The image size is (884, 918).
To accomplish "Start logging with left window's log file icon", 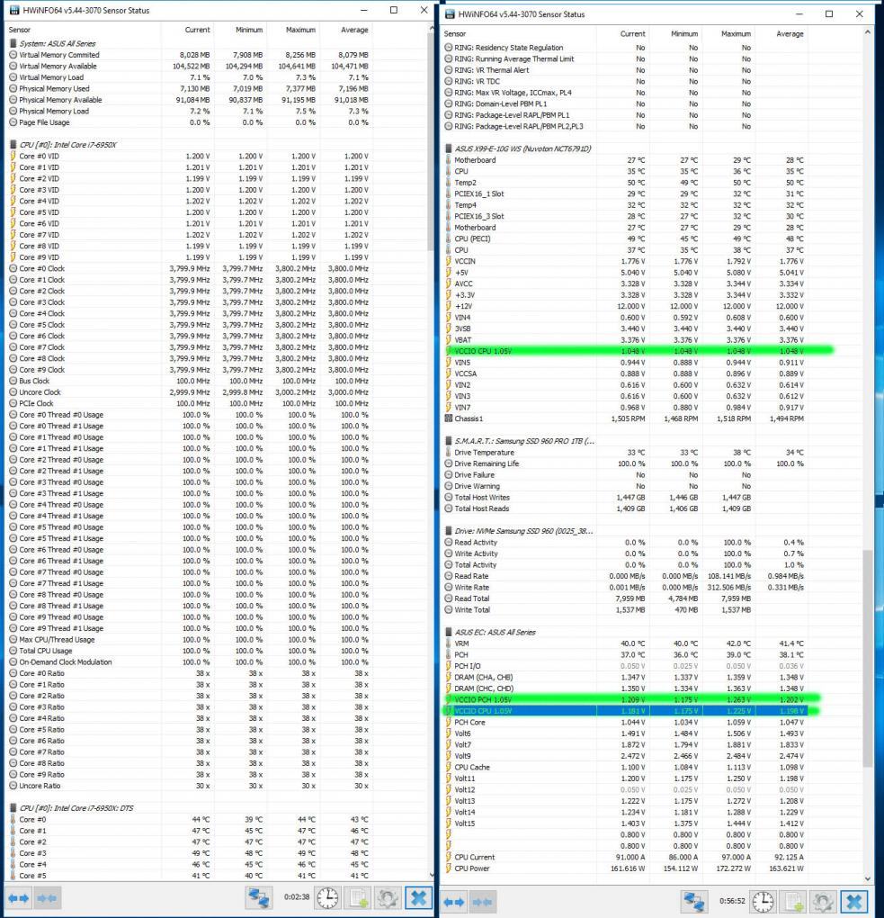I will [x=358, y=897].
